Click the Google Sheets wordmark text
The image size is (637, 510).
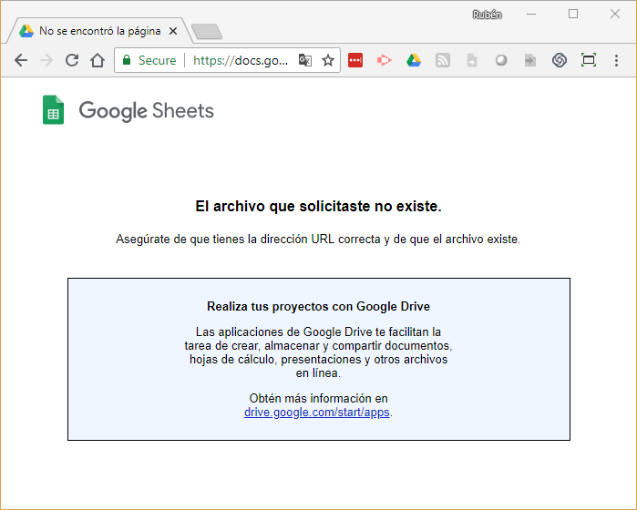[146, 111]
